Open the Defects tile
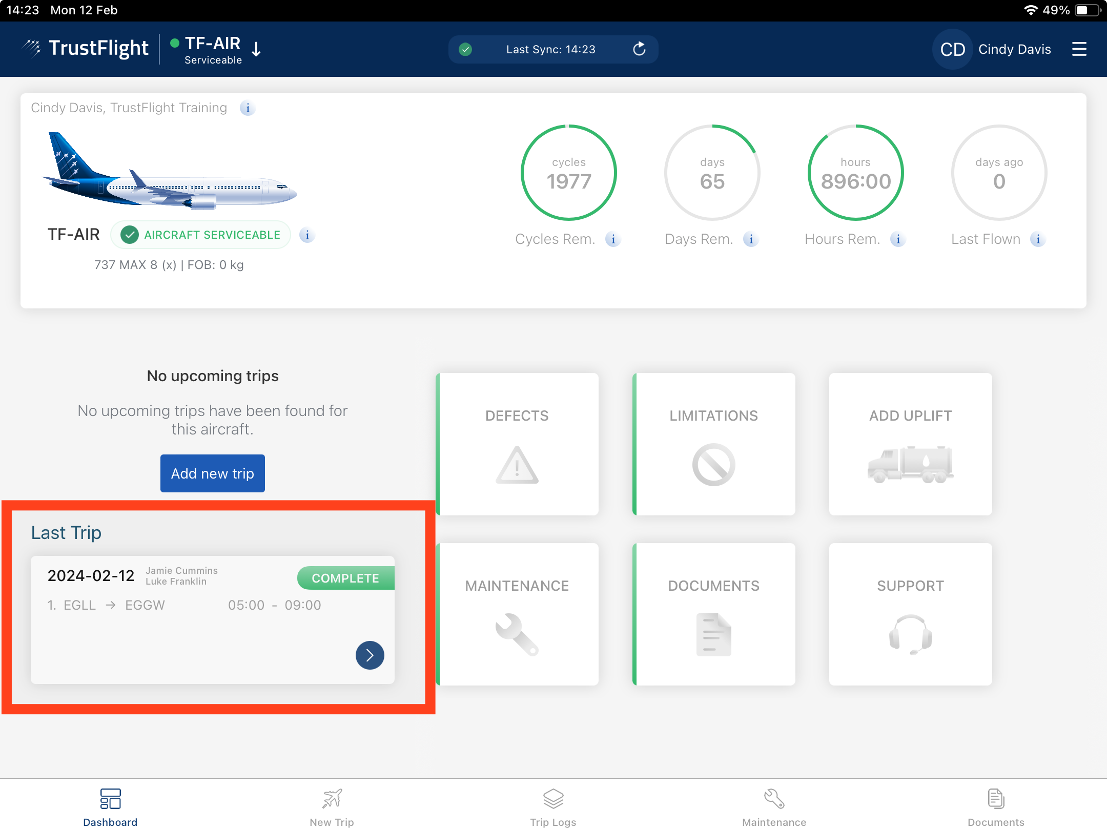 pos(517,444)
